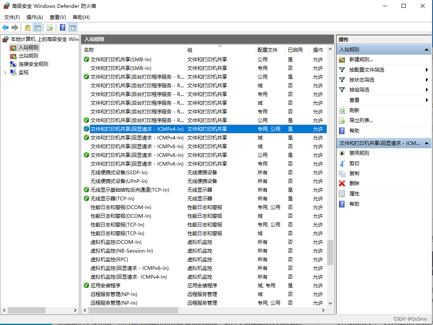Click the red X 删除 icon

click(342, 183)
